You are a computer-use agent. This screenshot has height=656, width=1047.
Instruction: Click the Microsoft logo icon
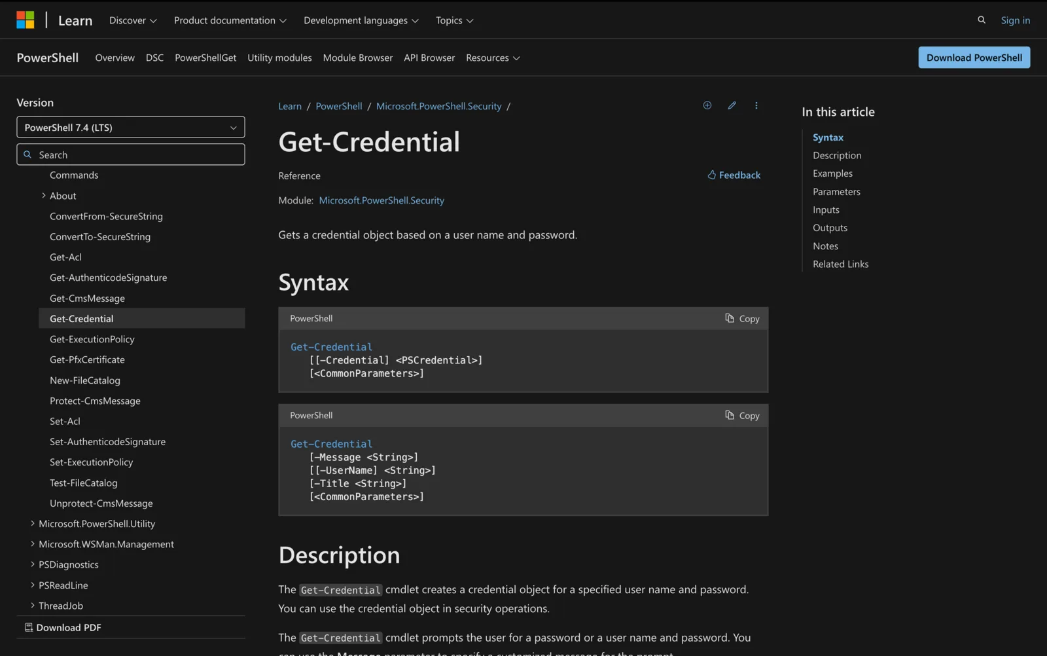click(x=26, y=20)
